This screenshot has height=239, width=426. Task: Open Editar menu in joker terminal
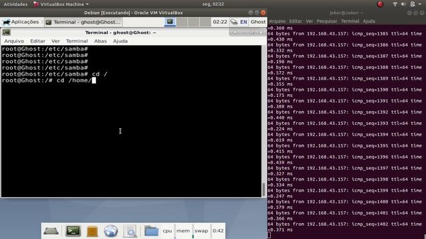[296, 21]
